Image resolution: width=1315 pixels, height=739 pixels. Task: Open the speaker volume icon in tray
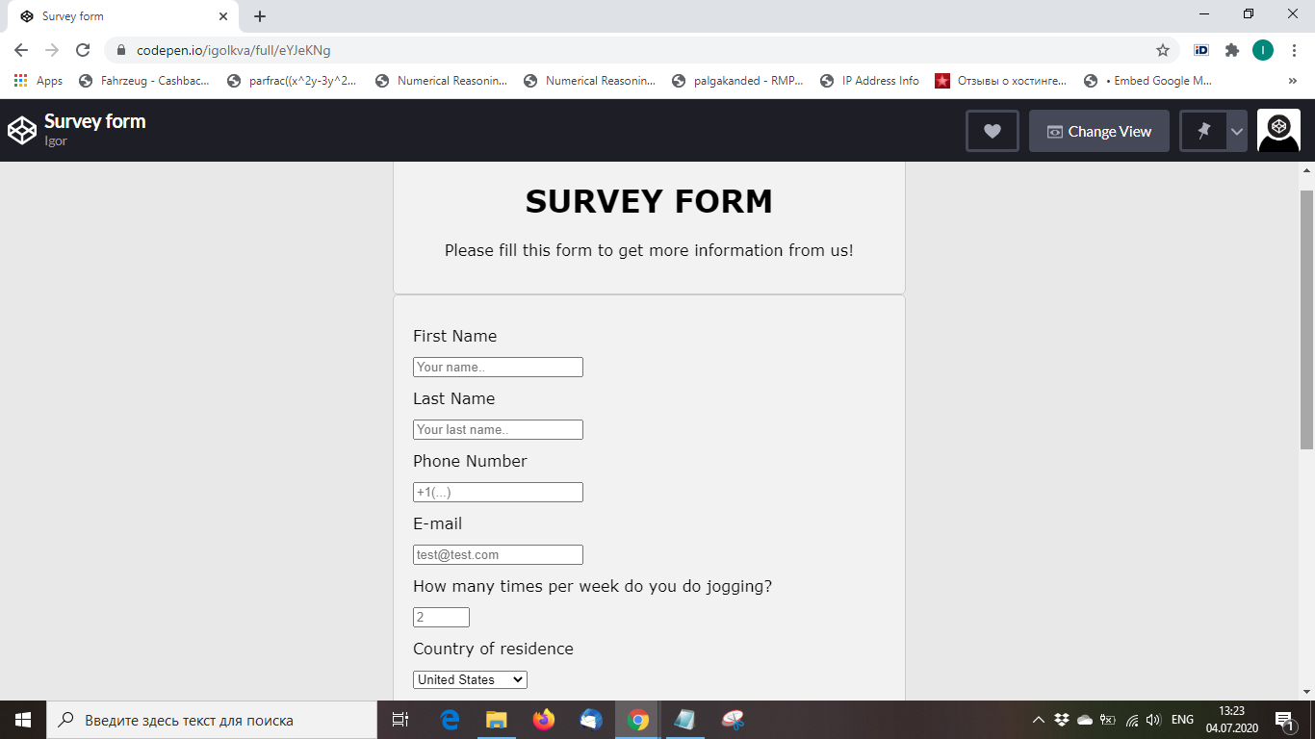coord(1151,719)
